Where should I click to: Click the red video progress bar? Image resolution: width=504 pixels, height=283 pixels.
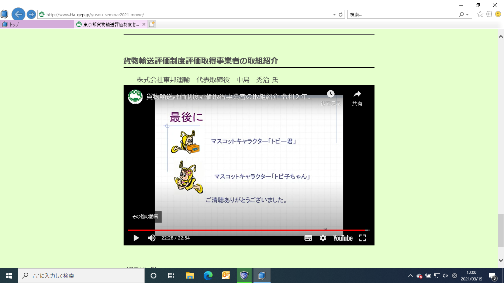pos(249,230)
